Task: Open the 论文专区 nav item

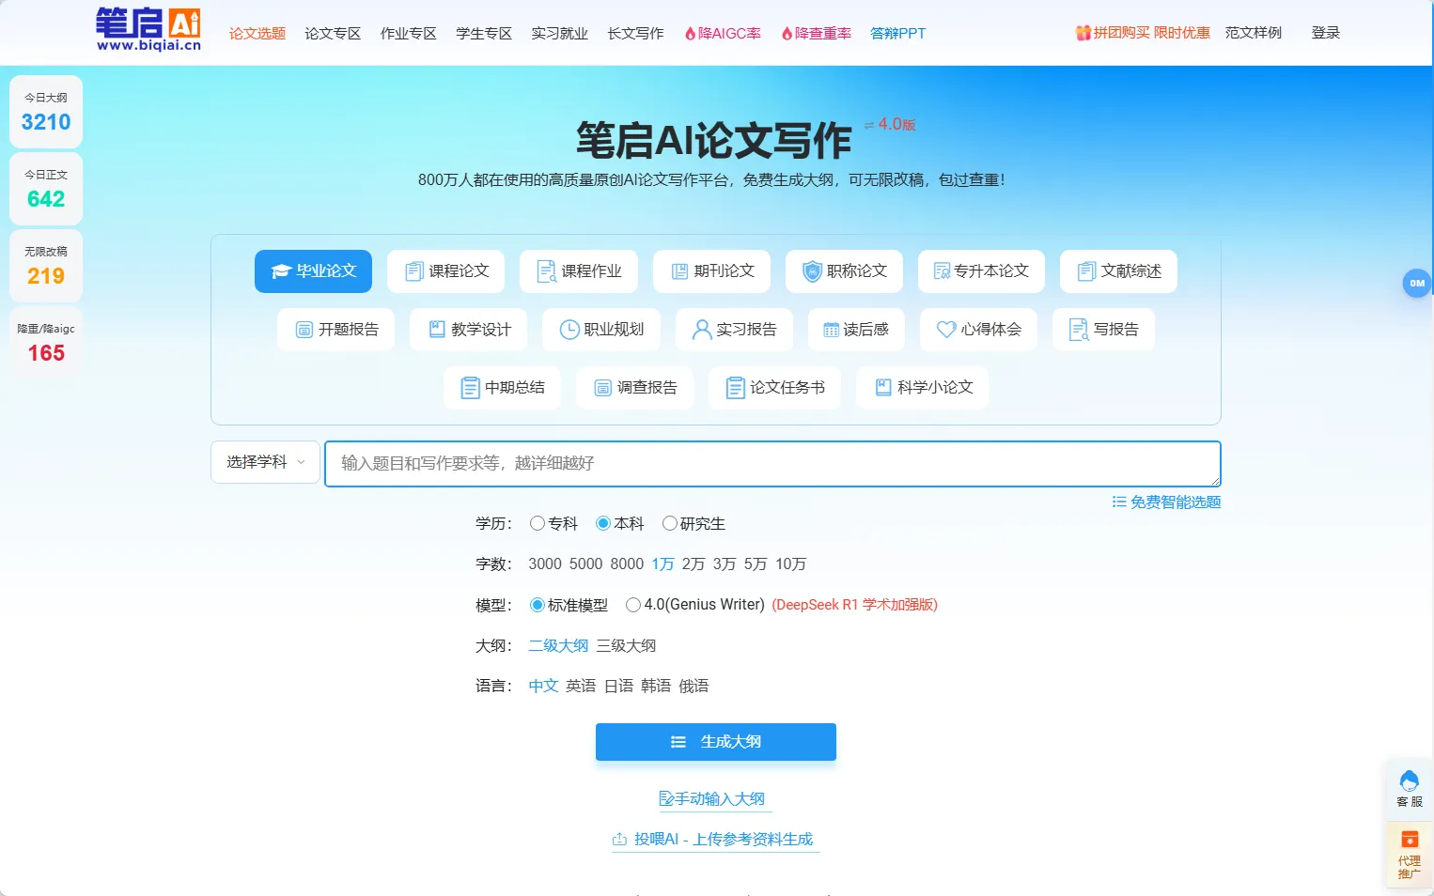Action: (333, 34)
